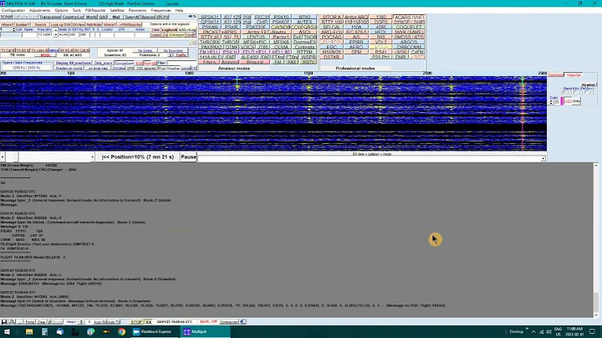Toggle the Grey colour button
Image resolution: width=602 pixels, height=338 pixels.
point(576,101)
